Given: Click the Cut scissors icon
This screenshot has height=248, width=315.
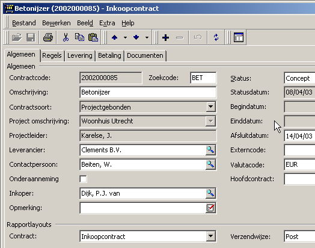Looking at the screenshot, I should (66, 37).
